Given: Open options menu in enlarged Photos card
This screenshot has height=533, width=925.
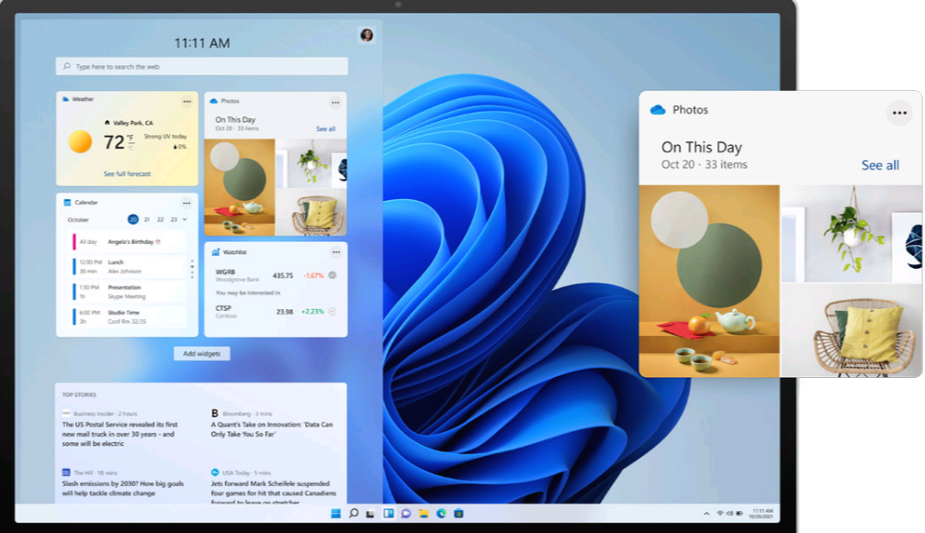Looking at the screenshot, I should 899,113.
